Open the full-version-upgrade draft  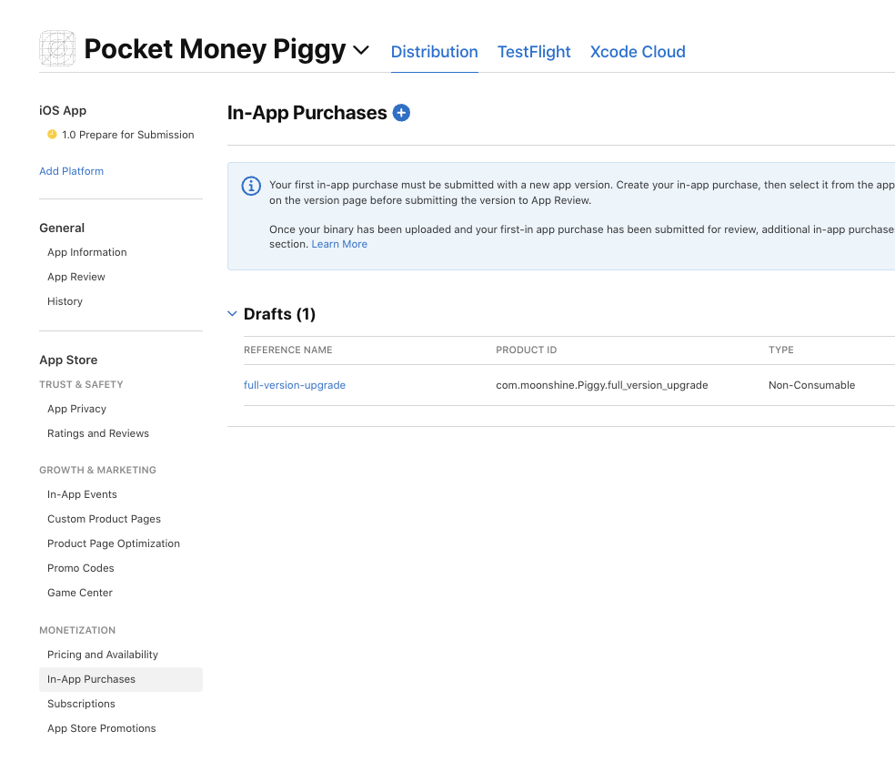(295, 385)
